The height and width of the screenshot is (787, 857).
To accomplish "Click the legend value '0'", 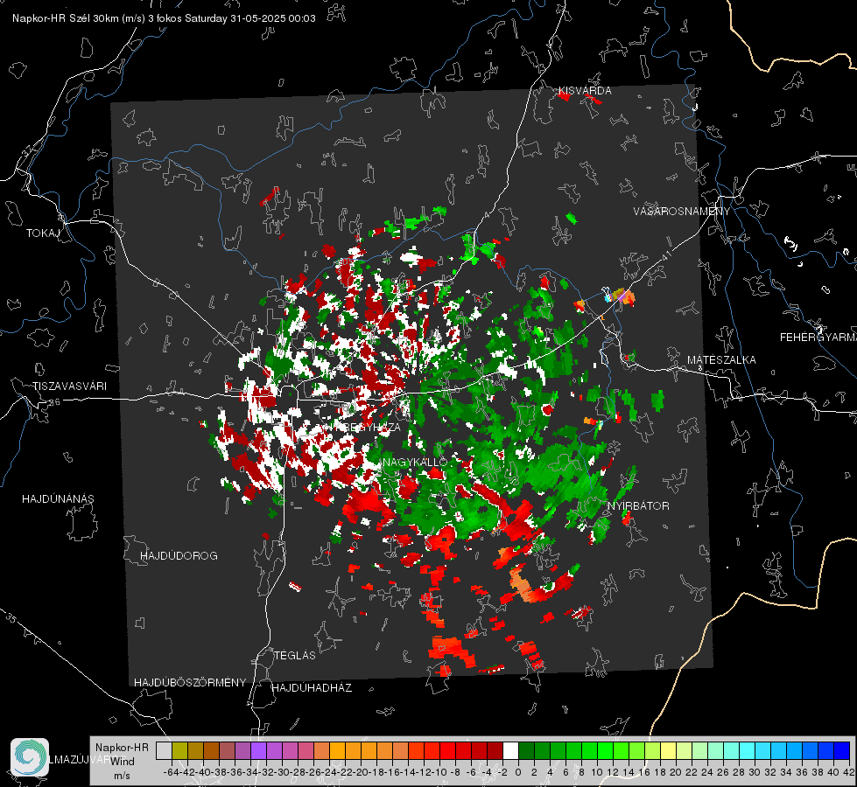I will (x=518, y=772).
